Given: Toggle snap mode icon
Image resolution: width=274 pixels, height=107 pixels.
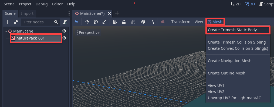Looking at the screenshot, I should coord(152,22).
